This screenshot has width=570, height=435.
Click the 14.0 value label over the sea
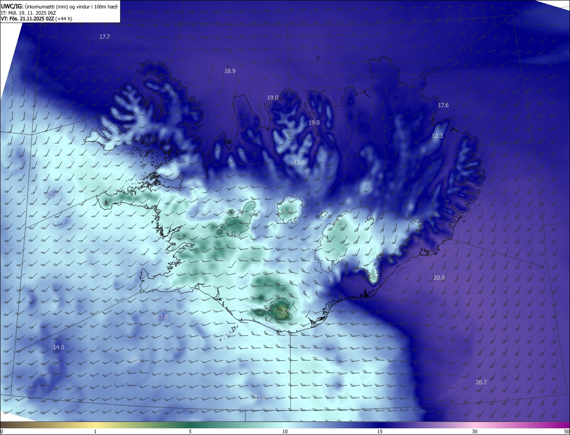(58, 347)
